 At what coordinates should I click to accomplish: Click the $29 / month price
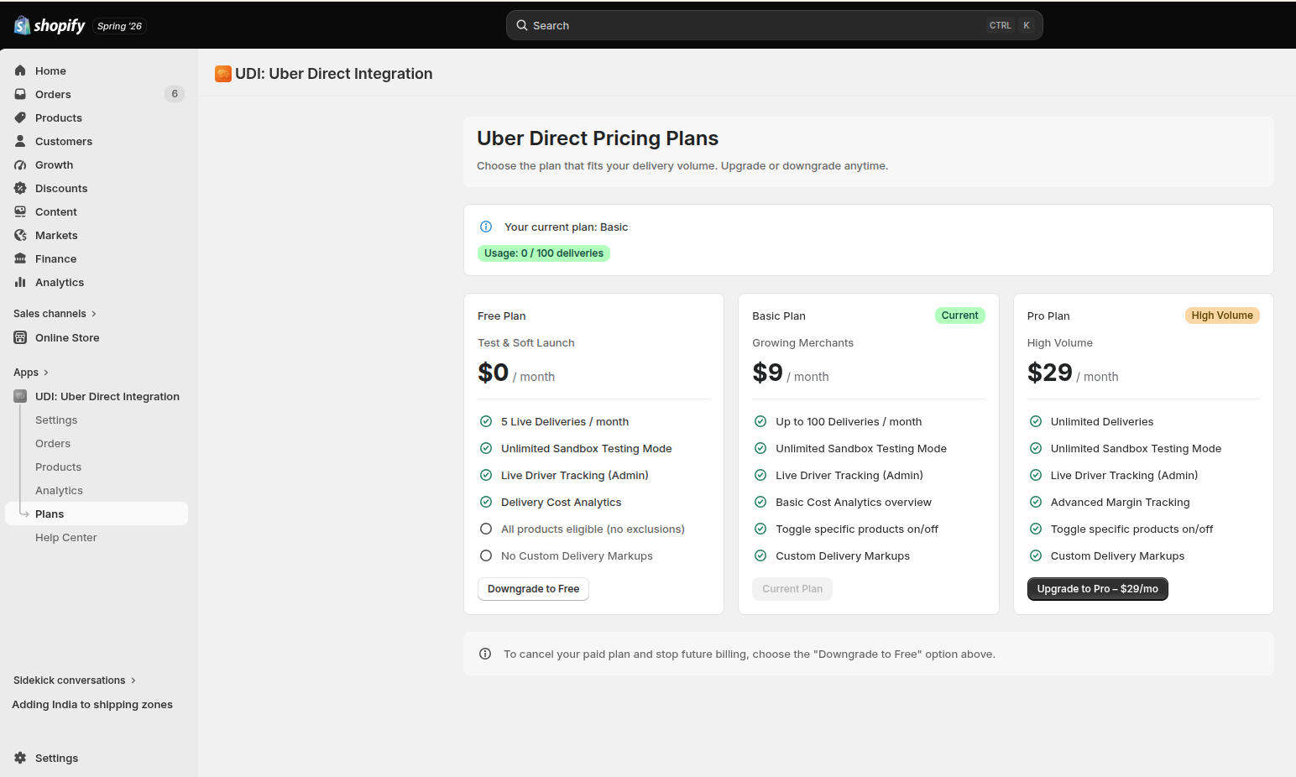(1073, 373)
